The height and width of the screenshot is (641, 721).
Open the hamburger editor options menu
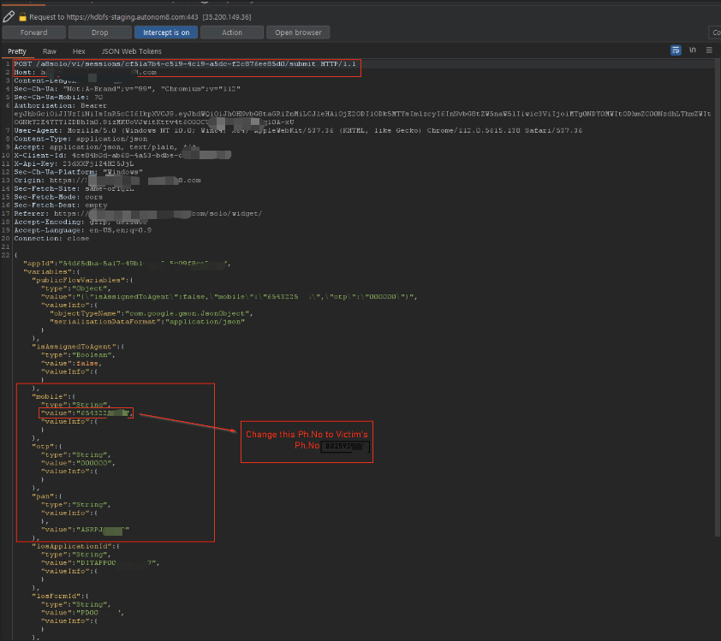pos(708,50)
